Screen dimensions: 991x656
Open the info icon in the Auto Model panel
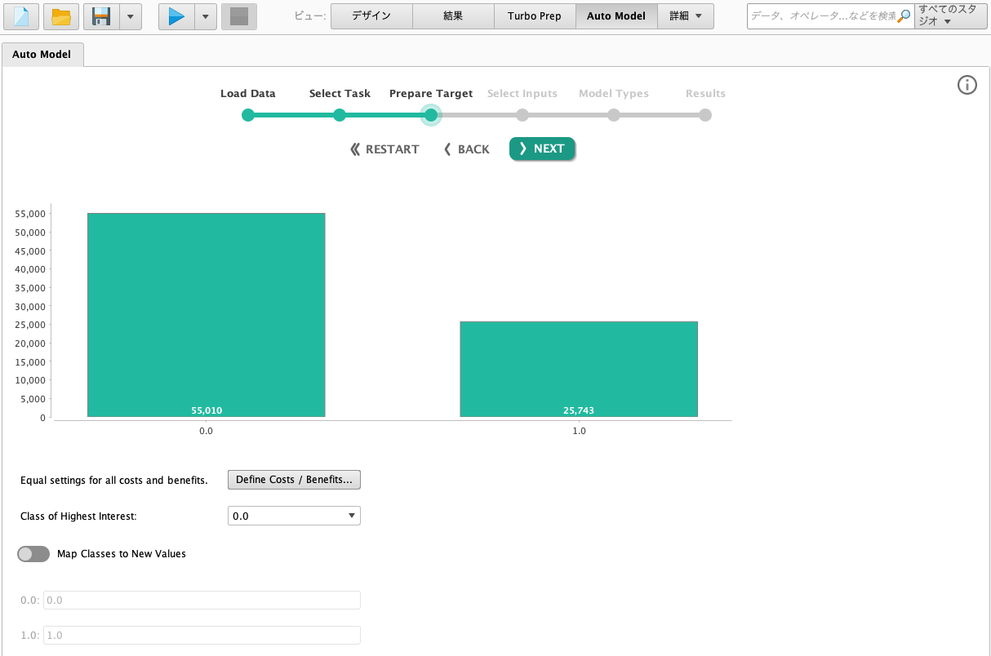967,85
